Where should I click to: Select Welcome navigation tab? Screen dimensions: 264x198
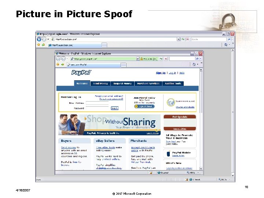[82, 83]
